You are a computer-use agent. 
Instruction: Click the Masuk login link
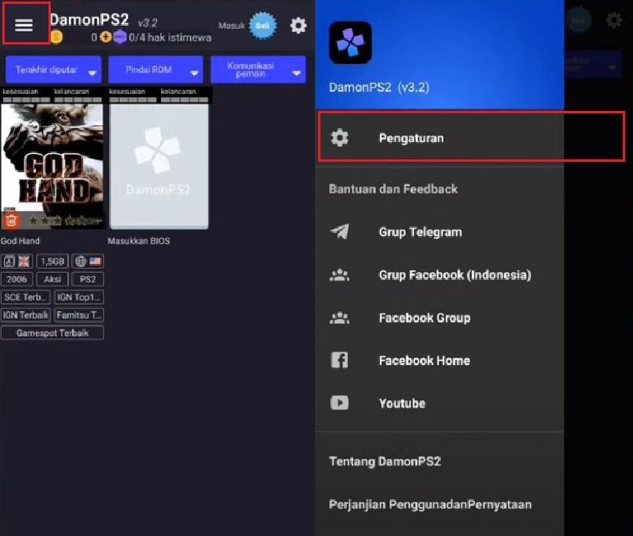click(230, 26)
